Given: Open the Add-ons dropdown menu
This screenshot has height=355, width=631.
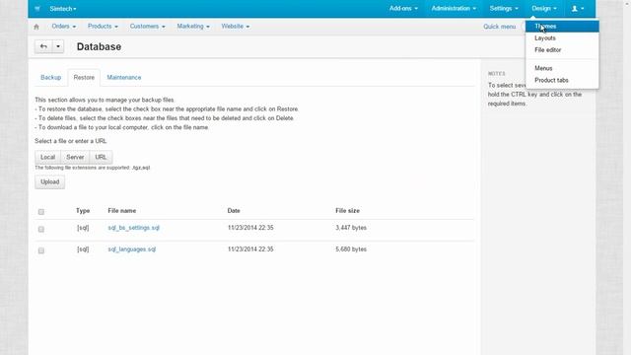Looking at the screenshot, I should (403, 9).
